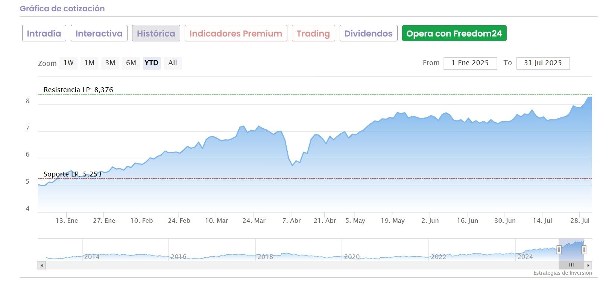Select the 3M zoom range

coord(110,63)
